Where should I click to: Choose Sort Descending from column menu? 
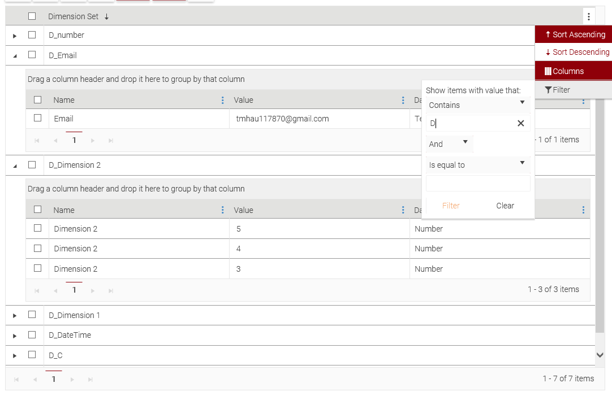pos(577,52)
